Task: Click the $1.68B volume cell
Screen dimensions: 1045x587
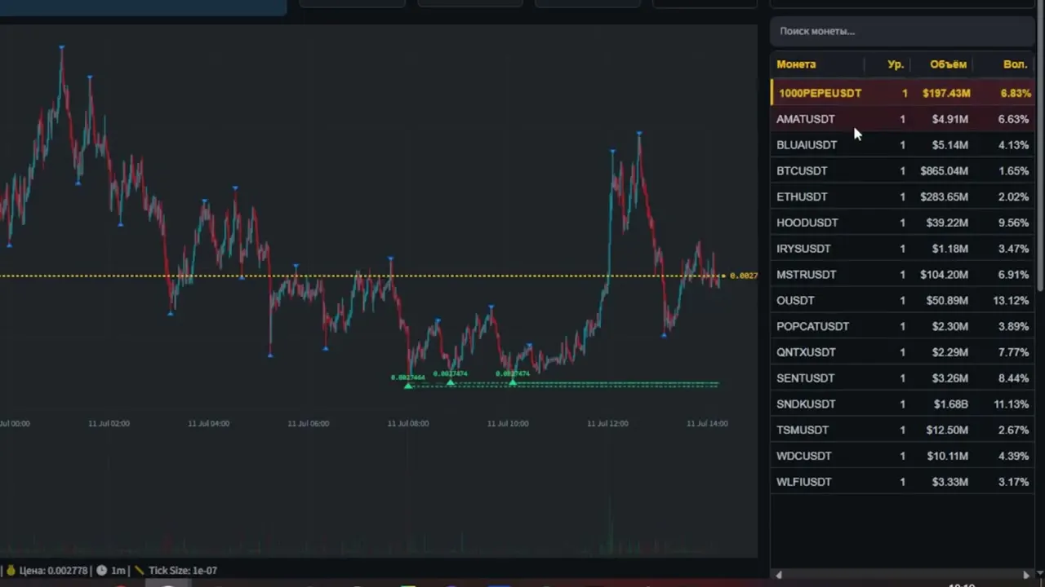Action: (952, 404)
